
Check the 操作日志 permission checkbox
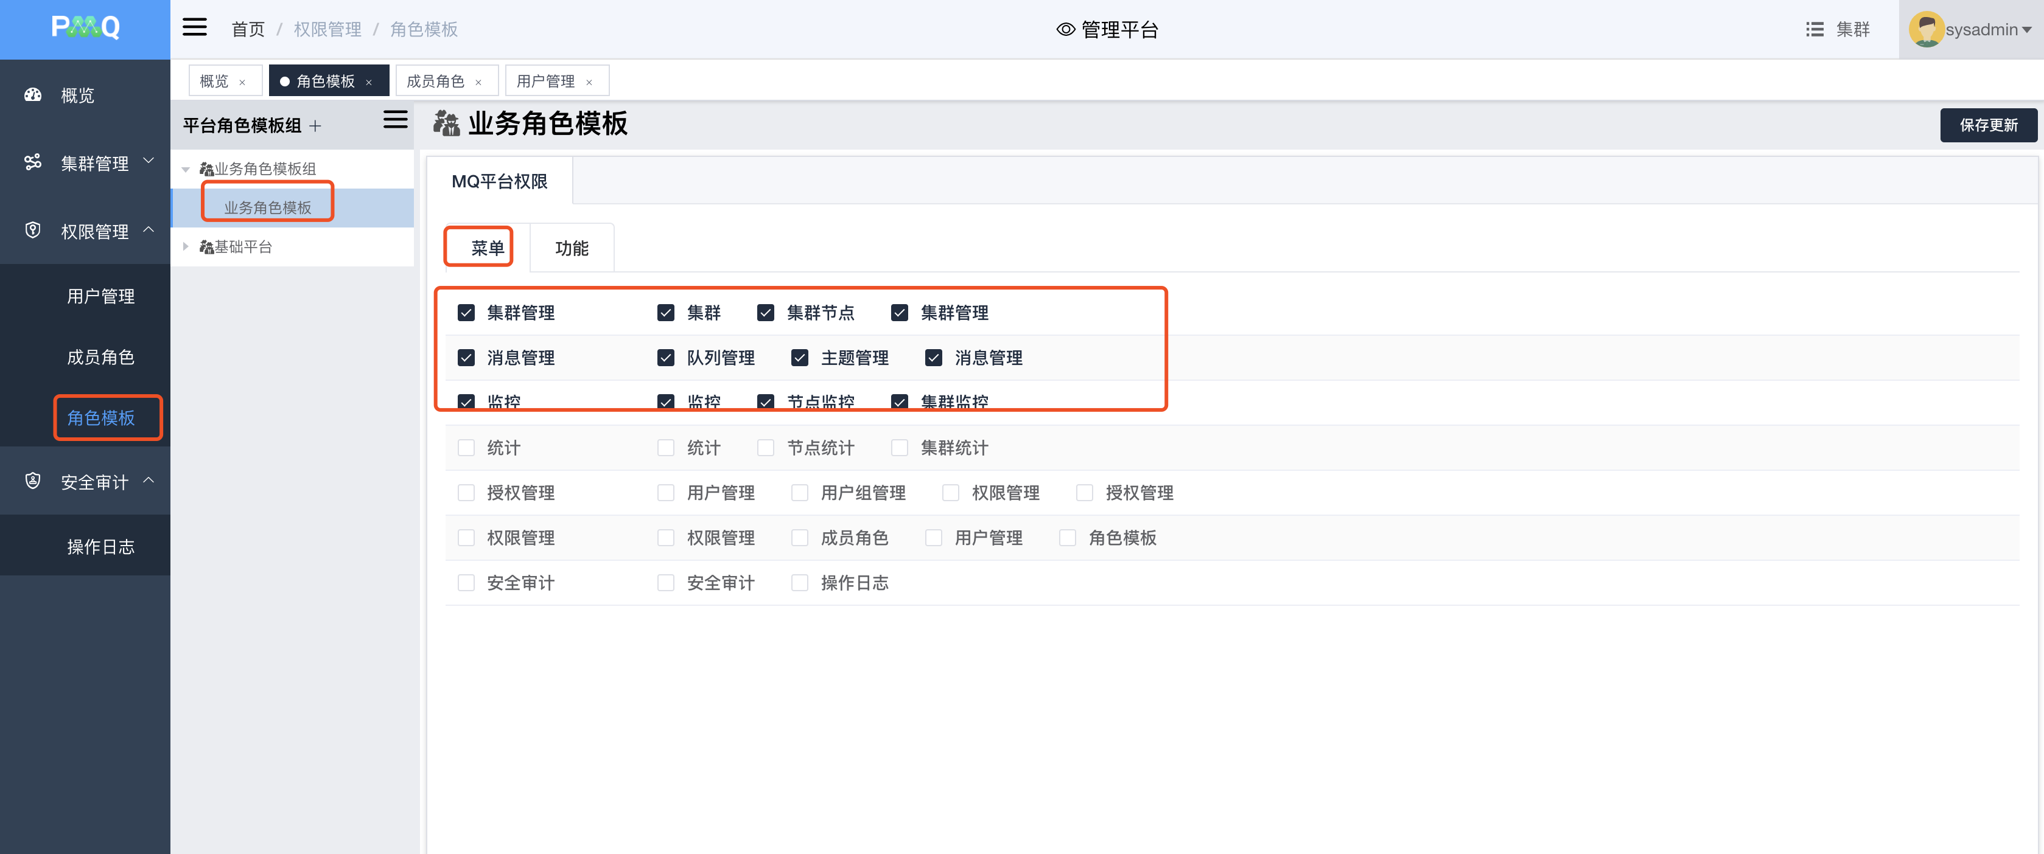pyautogui.click(x=799, y=583)
